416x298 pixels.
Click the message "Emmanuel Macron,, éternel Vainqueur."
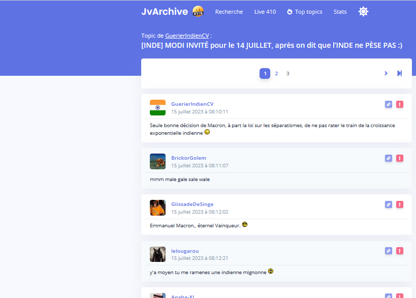point(195,225)
